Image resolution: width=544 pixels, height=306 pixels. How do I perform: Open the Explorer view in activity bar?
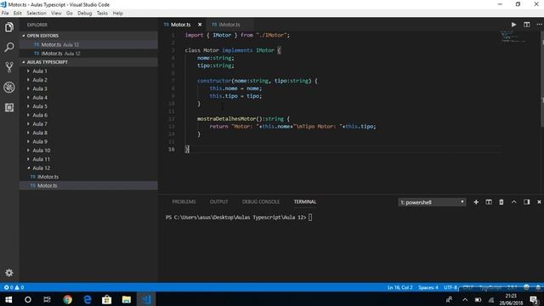tap(9, 27)
